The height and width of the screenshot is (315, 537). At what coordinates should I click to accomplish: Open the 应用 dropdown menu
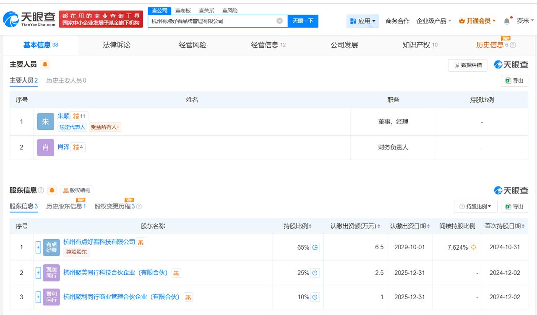(x=362, y=21)
